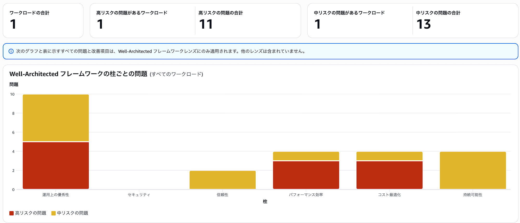Click the yellow 中リスクの問題 legend swatch

(54, 213)
